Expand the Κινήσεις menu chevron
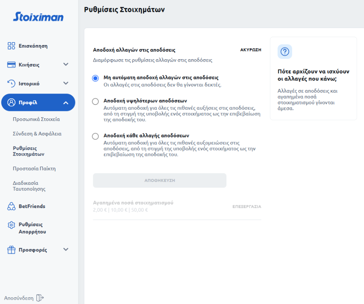Image resolution: width=364 pixels, height=304 pixels. pyautogui.click(x=66, y=64)
